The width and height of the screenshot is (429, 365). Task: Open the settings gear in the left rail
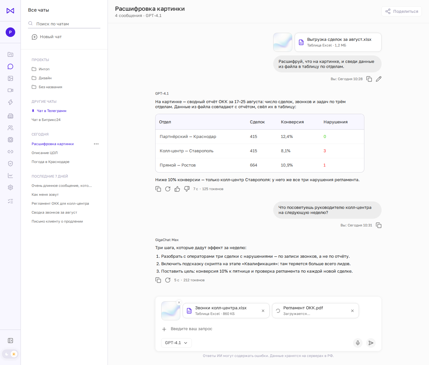click(10, 187)
